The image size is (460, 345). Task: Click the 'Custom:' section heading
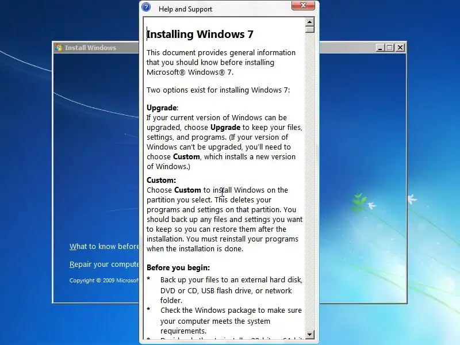pos(161,180)
